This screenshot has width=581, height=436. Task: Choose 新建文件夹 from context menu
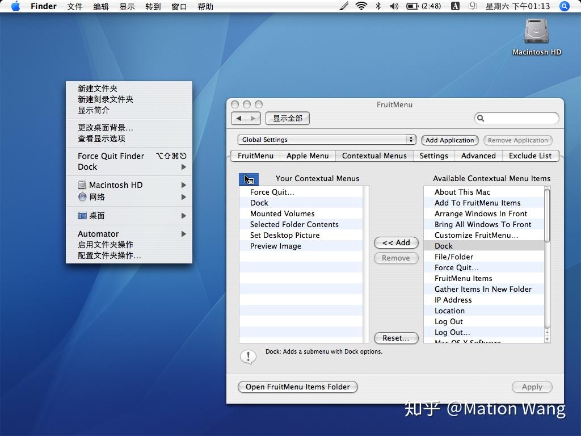(x=129, y=88)
